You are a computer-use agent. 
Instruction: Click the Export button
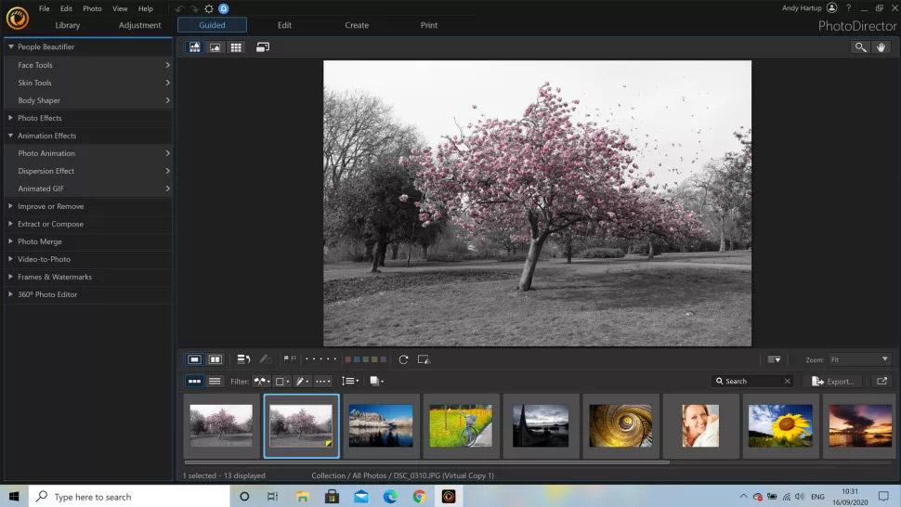point(832,382)
